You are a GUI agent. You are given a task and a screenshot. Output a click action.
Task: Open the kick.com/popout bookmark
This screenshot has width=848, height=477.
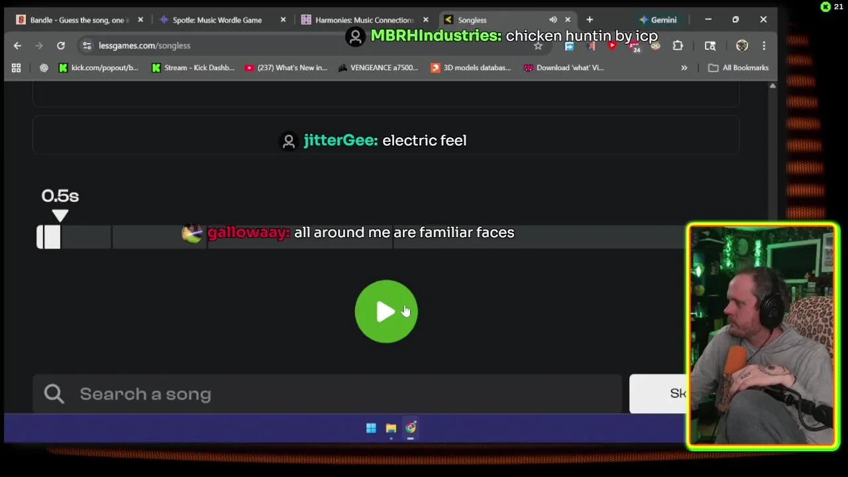click(x=99, y=68)
